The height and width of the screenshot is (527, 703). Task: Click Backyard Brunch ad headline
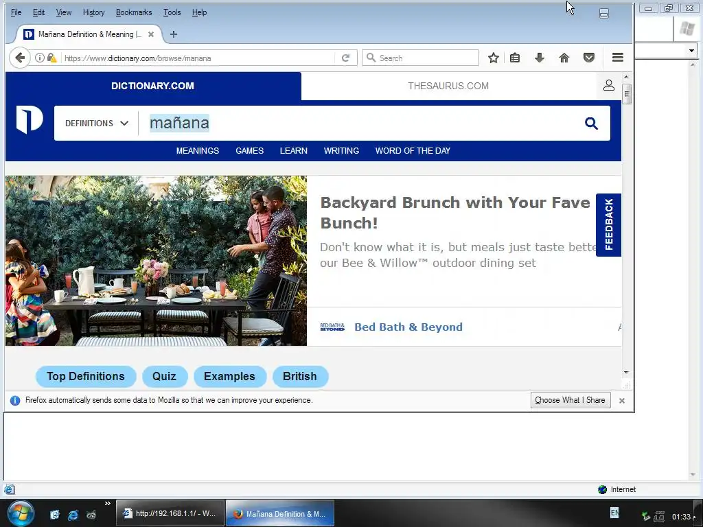click(x=455, y=213)
